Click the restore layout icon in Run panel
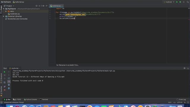Screen dimensions: 190x107 coord(5,83)
